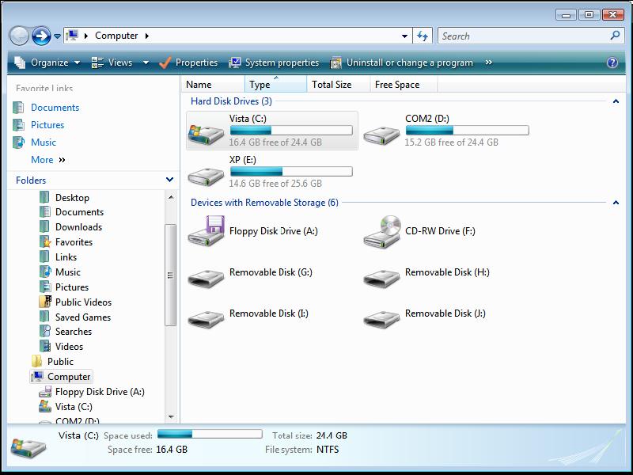
Task: Select the Floppy Disk Drive (A:) icon in file list
Action: point(206,231)
